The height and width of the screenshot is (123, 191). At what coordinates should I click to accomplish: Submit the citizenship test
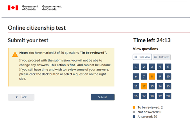(102, 97)
